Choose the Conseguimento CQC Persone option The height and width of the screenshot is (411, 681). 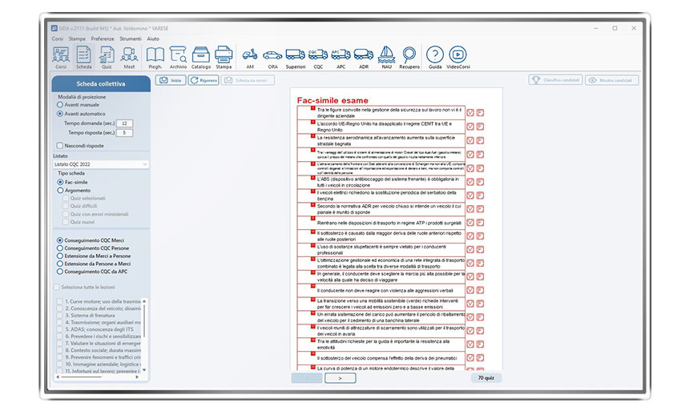pos(60,248)
